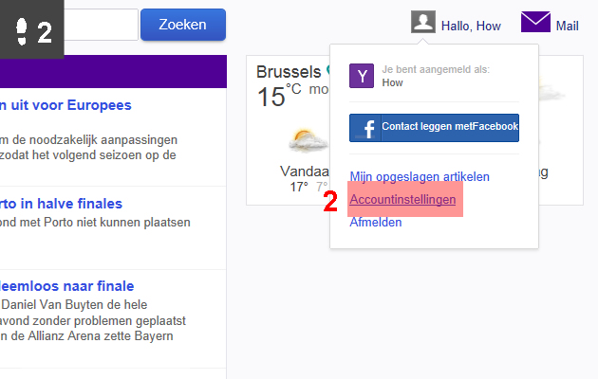This screenshot has width=598, height=379.
Task: Open Mijn opgeslagen artikelen link
Action: coord(420,176)
